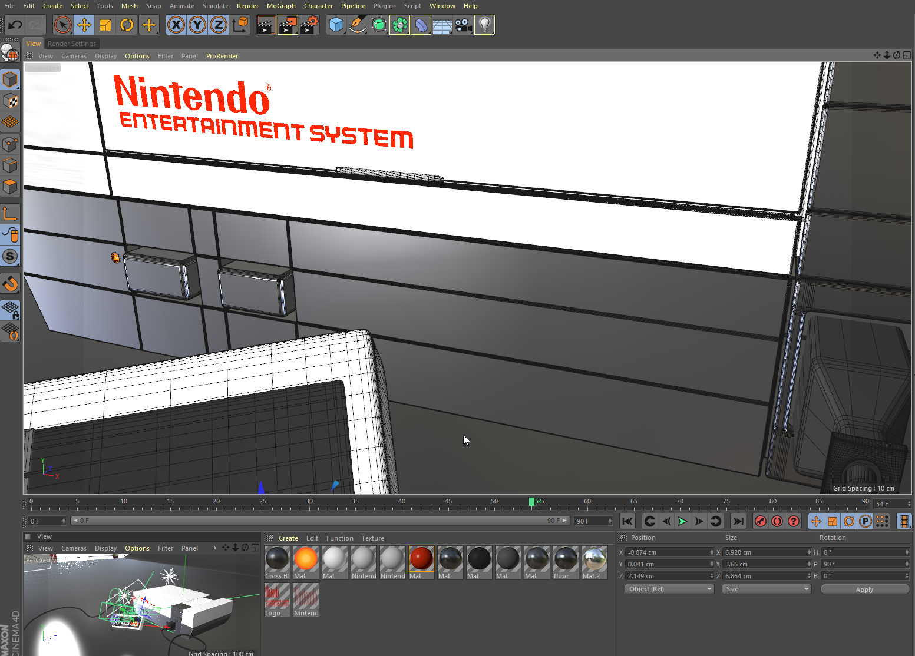Activate the Scale tool in top toolbar
Viewport: 915px width, 656px height.
click(105, 25)
